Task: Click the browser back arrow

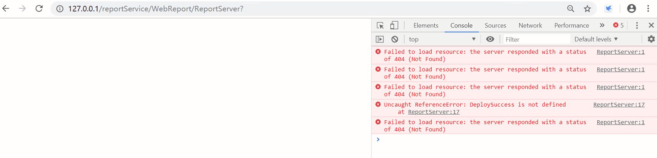Action: 6,8
